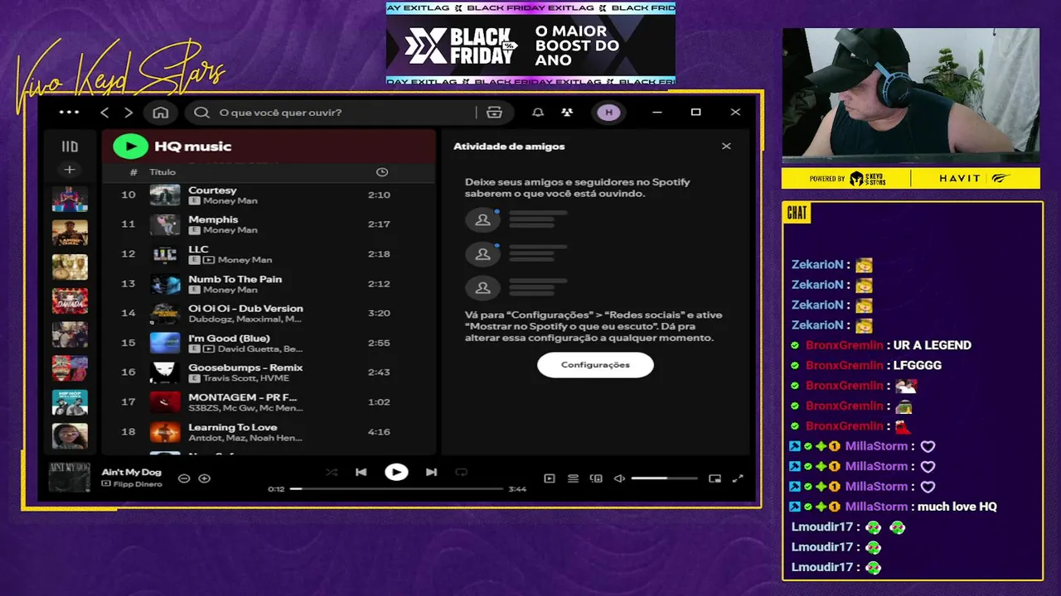Click the bottom play button

[396, 473]
